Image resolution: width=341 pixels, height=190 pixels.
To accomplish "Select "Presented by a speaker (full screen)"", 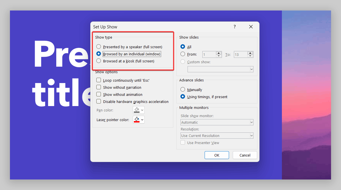I will point(99,47).
